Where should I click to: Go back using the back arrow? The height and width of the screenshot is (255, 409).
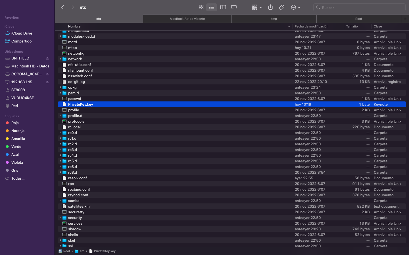63,7
